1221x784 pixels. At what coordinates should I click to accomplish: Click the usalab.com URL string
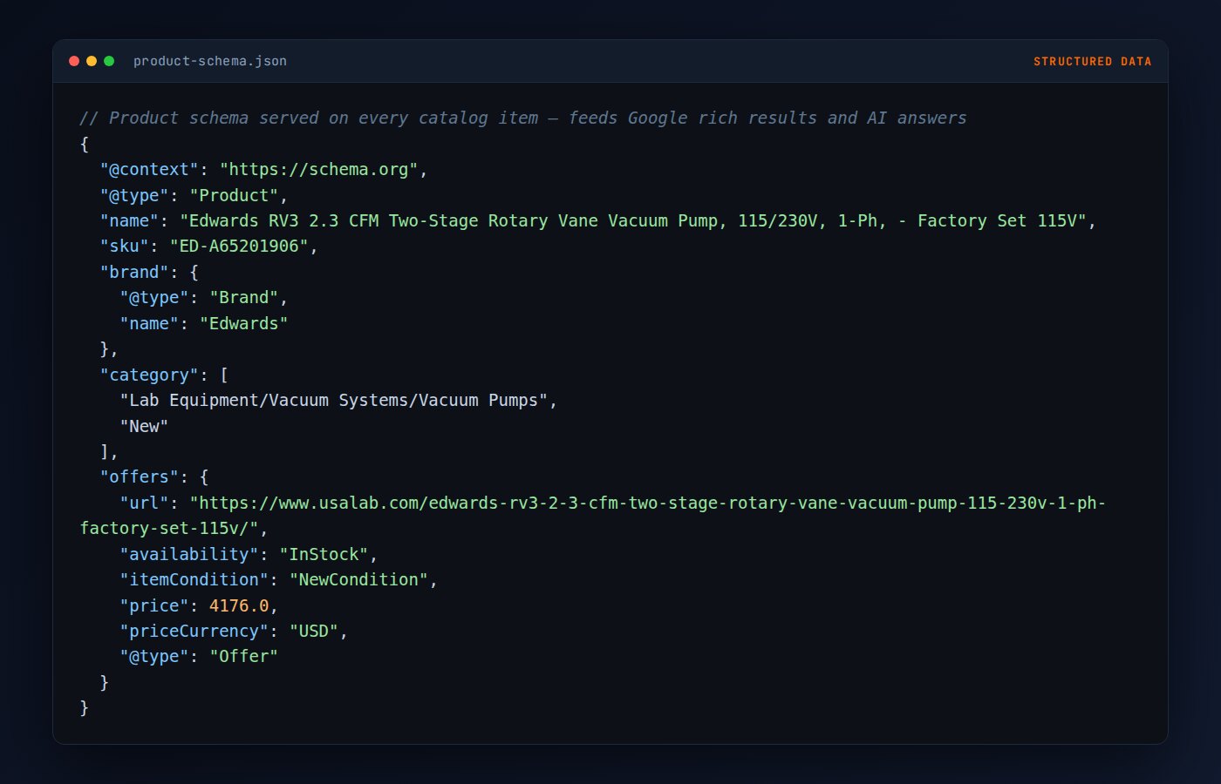pos(648,503)
